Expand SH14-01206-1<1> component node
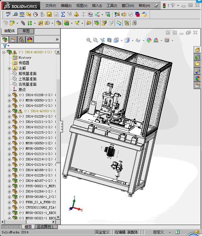The width and height of the screenshot is (202, 236). [x=9, y=95]
